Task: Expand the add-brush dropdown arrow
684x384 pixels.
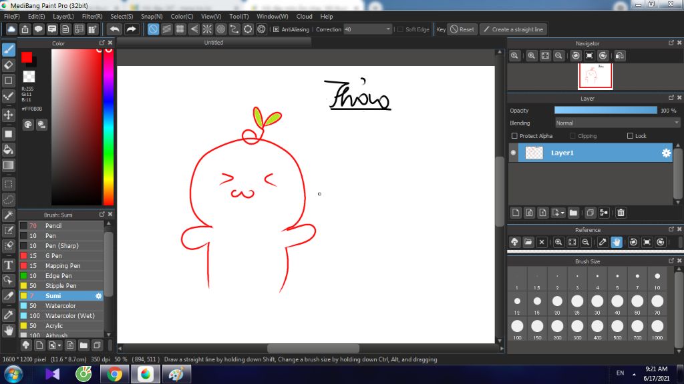Action: [59, 346]
